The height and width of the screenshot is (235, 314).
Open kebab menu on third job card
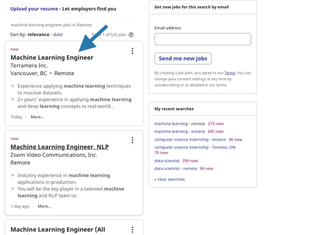coord(132,230)
